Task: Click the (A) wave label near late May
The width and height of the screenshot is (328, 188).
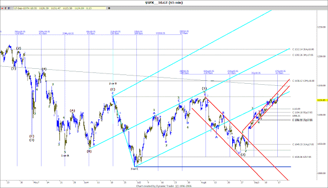Action: pyautogui.click(x=72, y=110)
